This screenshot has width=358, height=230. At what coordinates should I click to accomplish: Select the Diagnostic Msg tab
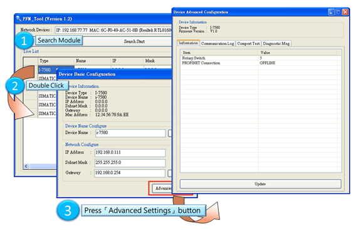pos(276,43)
